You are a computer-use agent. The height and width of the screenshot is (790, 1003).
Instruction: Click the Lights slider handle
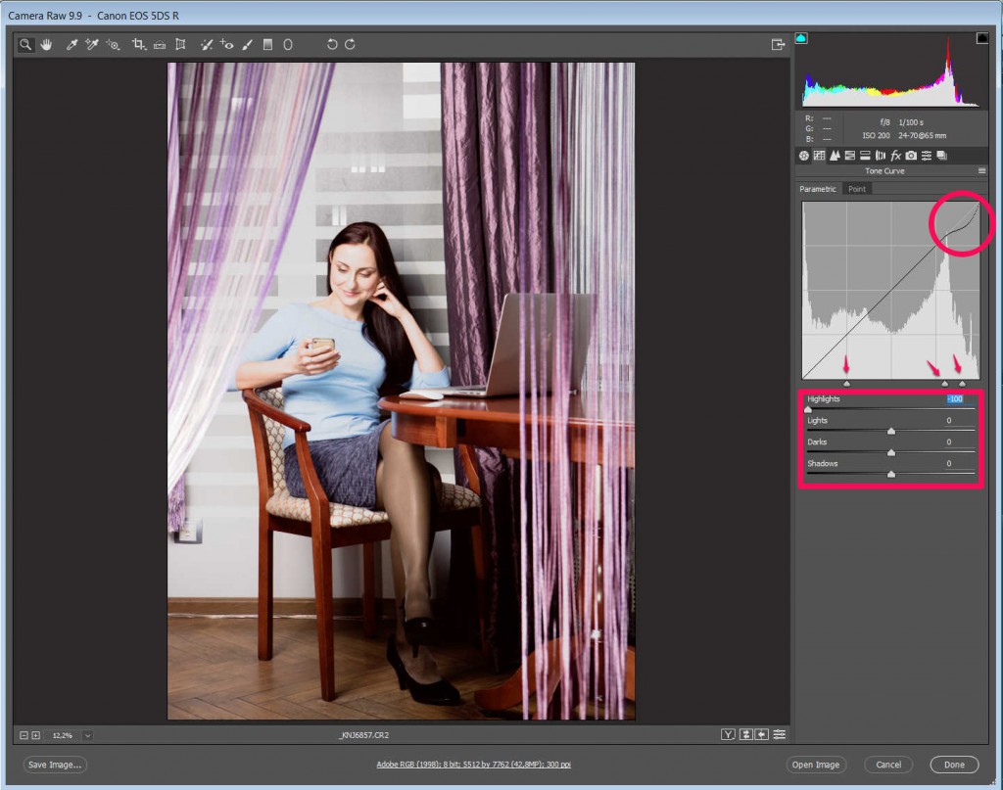pyautogui.click(x=891, y=431)
